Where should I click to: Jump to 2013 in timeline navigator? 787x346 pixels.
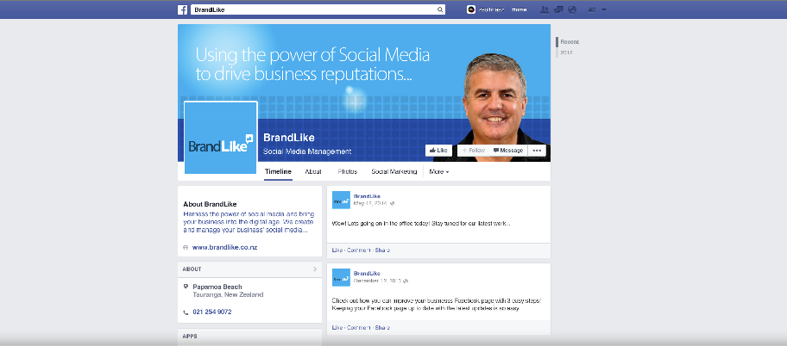(567, 53)
